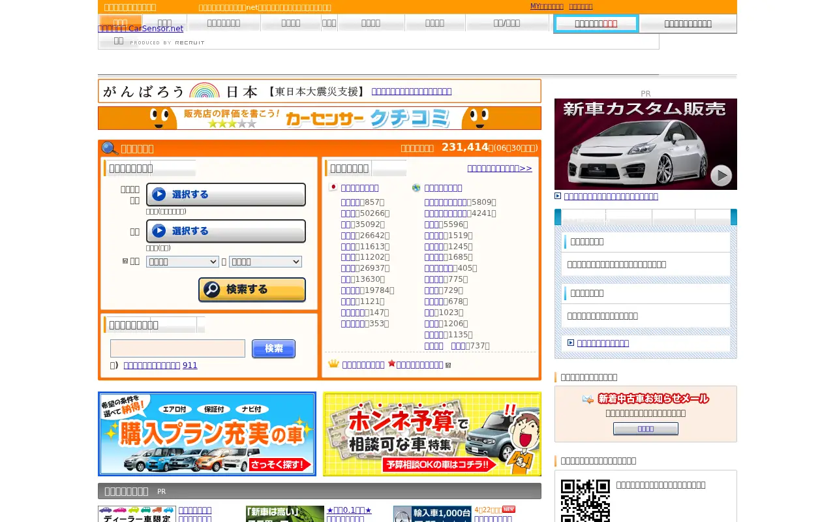This screenshot has width=835, height=522.
Task: Click the play arrow on the 新車カスタム販売 ad
Action: coord(721,176)
